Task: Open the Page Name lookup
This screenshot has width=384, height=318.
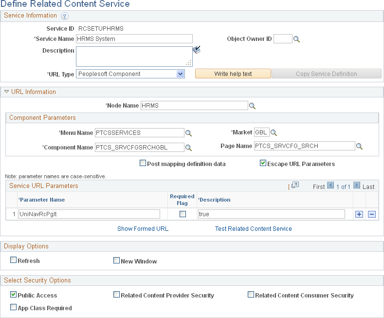Action: click(359, 146)
